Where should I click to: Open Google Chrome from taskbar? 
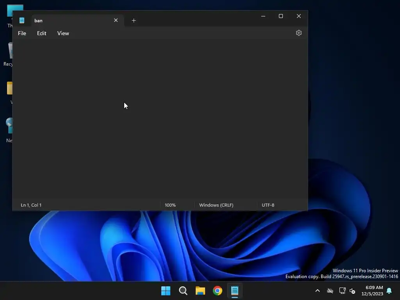pos(218,291)
